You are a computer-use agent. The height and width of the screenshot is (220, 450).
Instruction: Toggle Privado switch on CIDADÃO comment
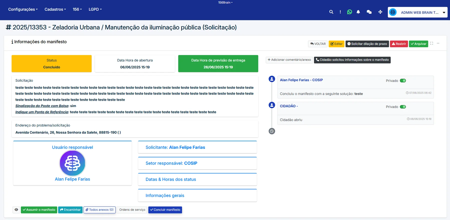(403, 107)
